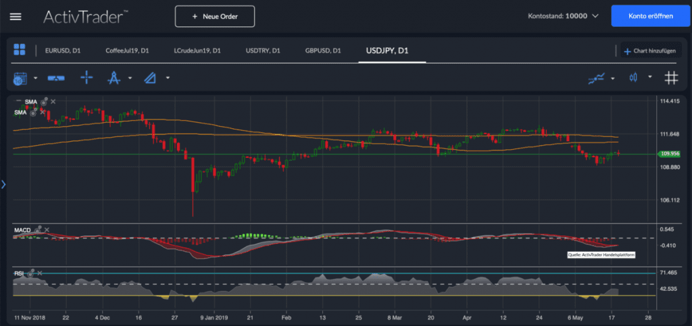Screen dimensions: 692x326
Task: Switch to GBPUSD, D1 tab
Action: click(322, 51)
